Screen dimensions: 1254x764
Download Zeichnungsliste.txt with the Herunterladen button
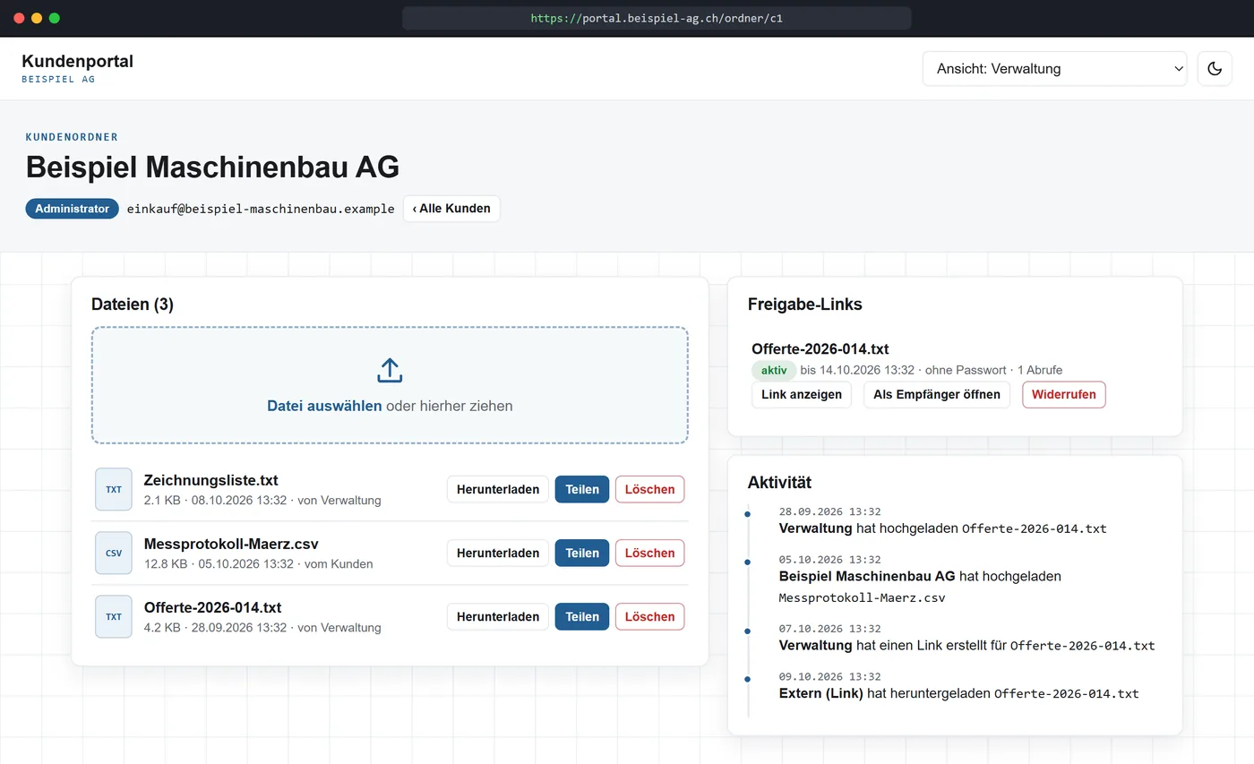tap(498, 489)
